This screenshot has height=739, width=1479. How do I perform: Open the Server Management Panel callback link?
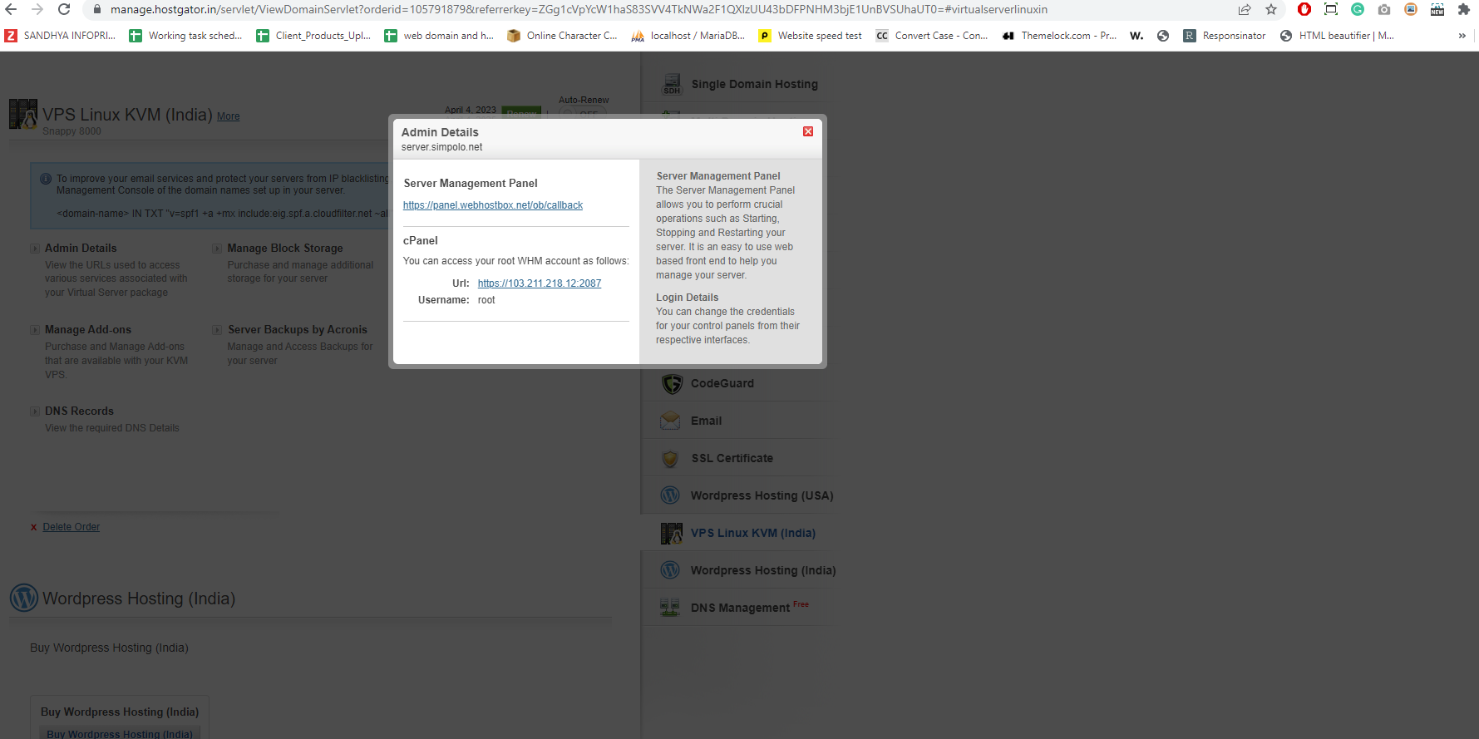pos(492,205)
